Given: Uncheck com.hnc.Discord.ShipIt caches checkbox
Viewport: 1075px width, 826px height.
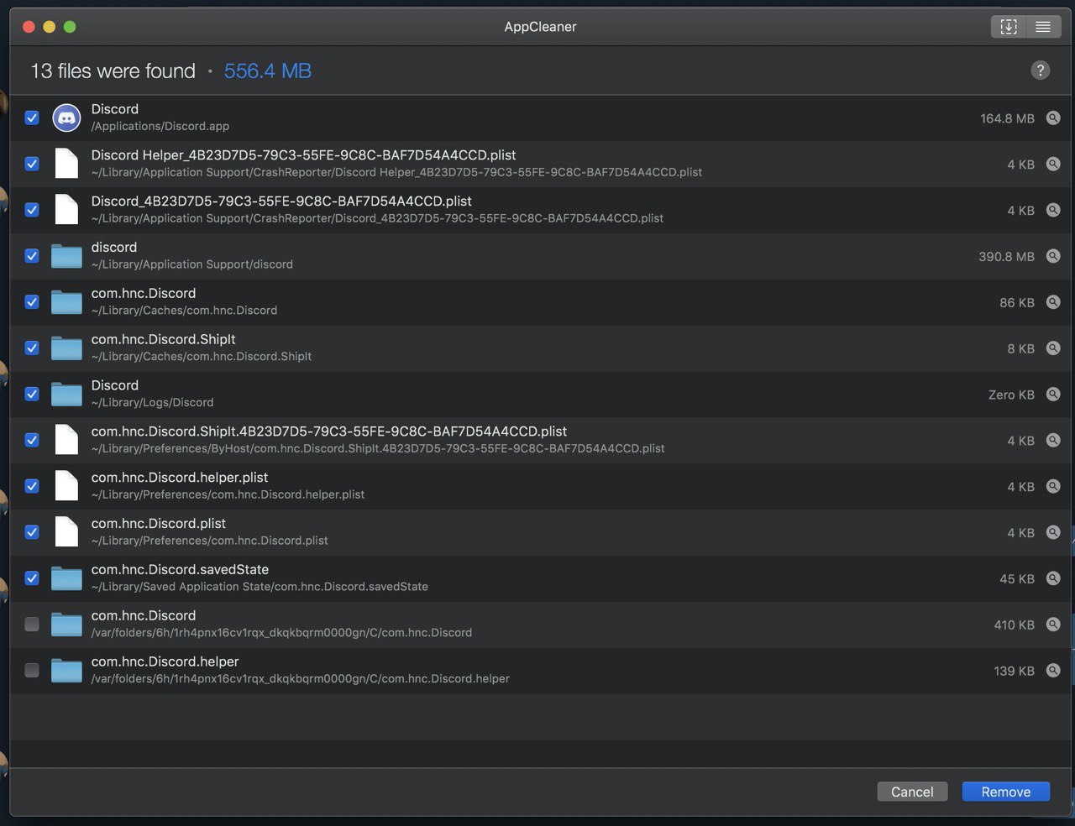Looking at the screenshot, I should (x=32, y=348).
